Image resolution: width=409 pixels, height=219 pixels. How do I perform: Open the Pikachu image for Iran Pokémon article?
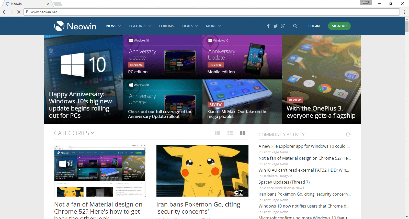tap(202, 171)
